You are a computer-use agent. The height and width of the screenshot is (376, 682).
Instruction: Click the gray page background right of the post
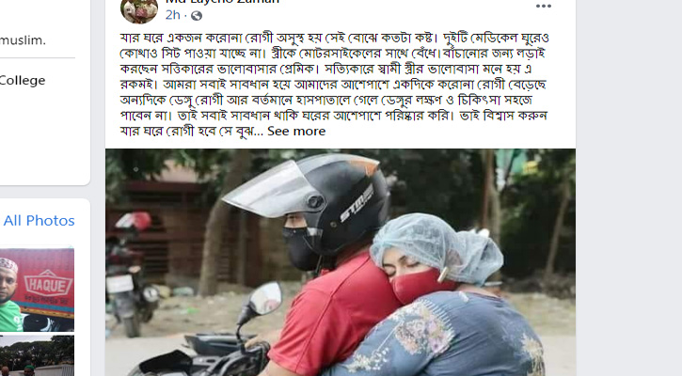click(x=629, y=188)
